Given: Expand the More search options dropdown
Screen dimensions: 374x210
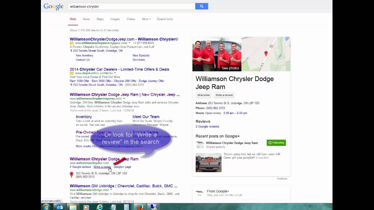Looking at the screenshot, I should click(x=146, y=19).
